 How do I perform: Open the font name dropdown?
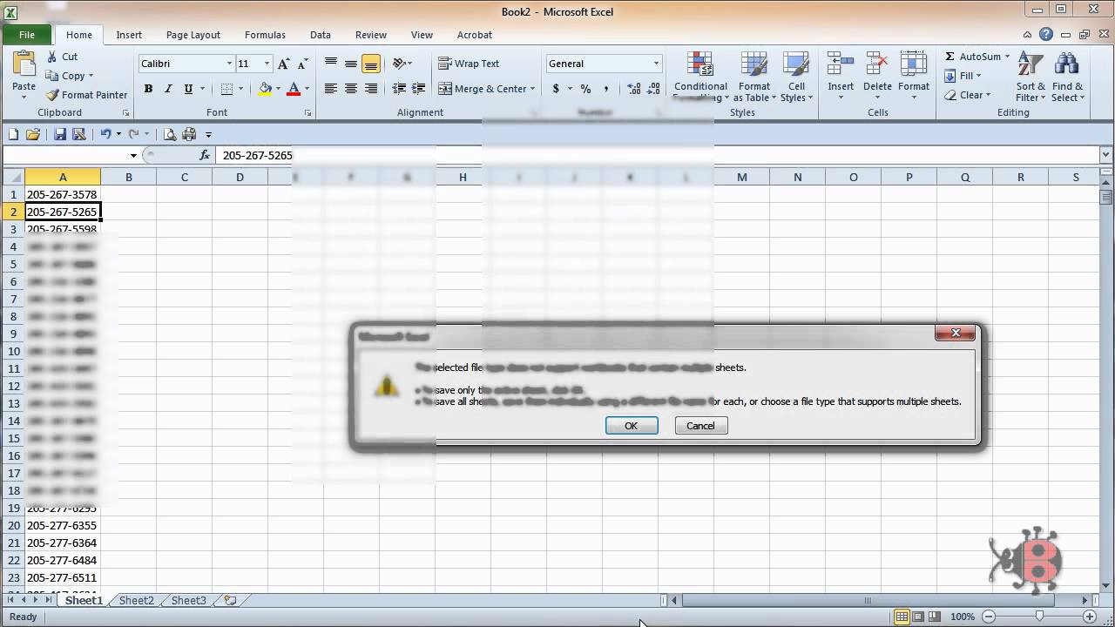[x=229, y=64]
